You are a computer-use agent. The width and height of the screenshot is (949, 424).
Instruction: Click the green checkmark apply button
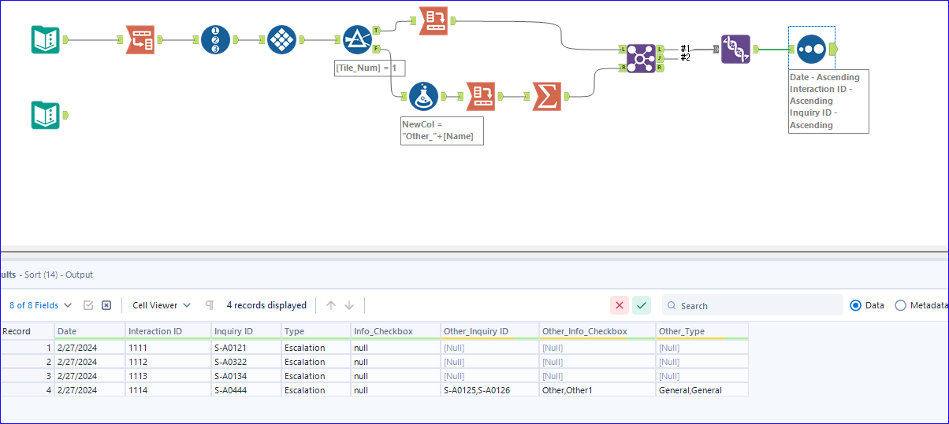coord(642,305)
